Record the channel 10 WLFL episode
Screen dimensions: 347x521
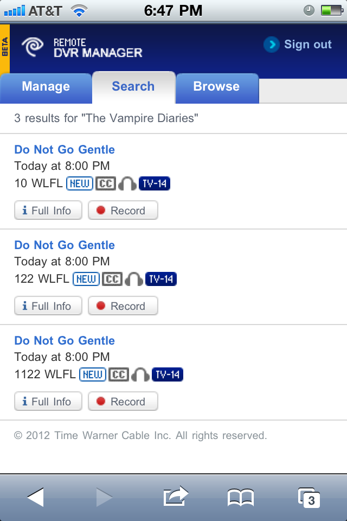(123, 211)
